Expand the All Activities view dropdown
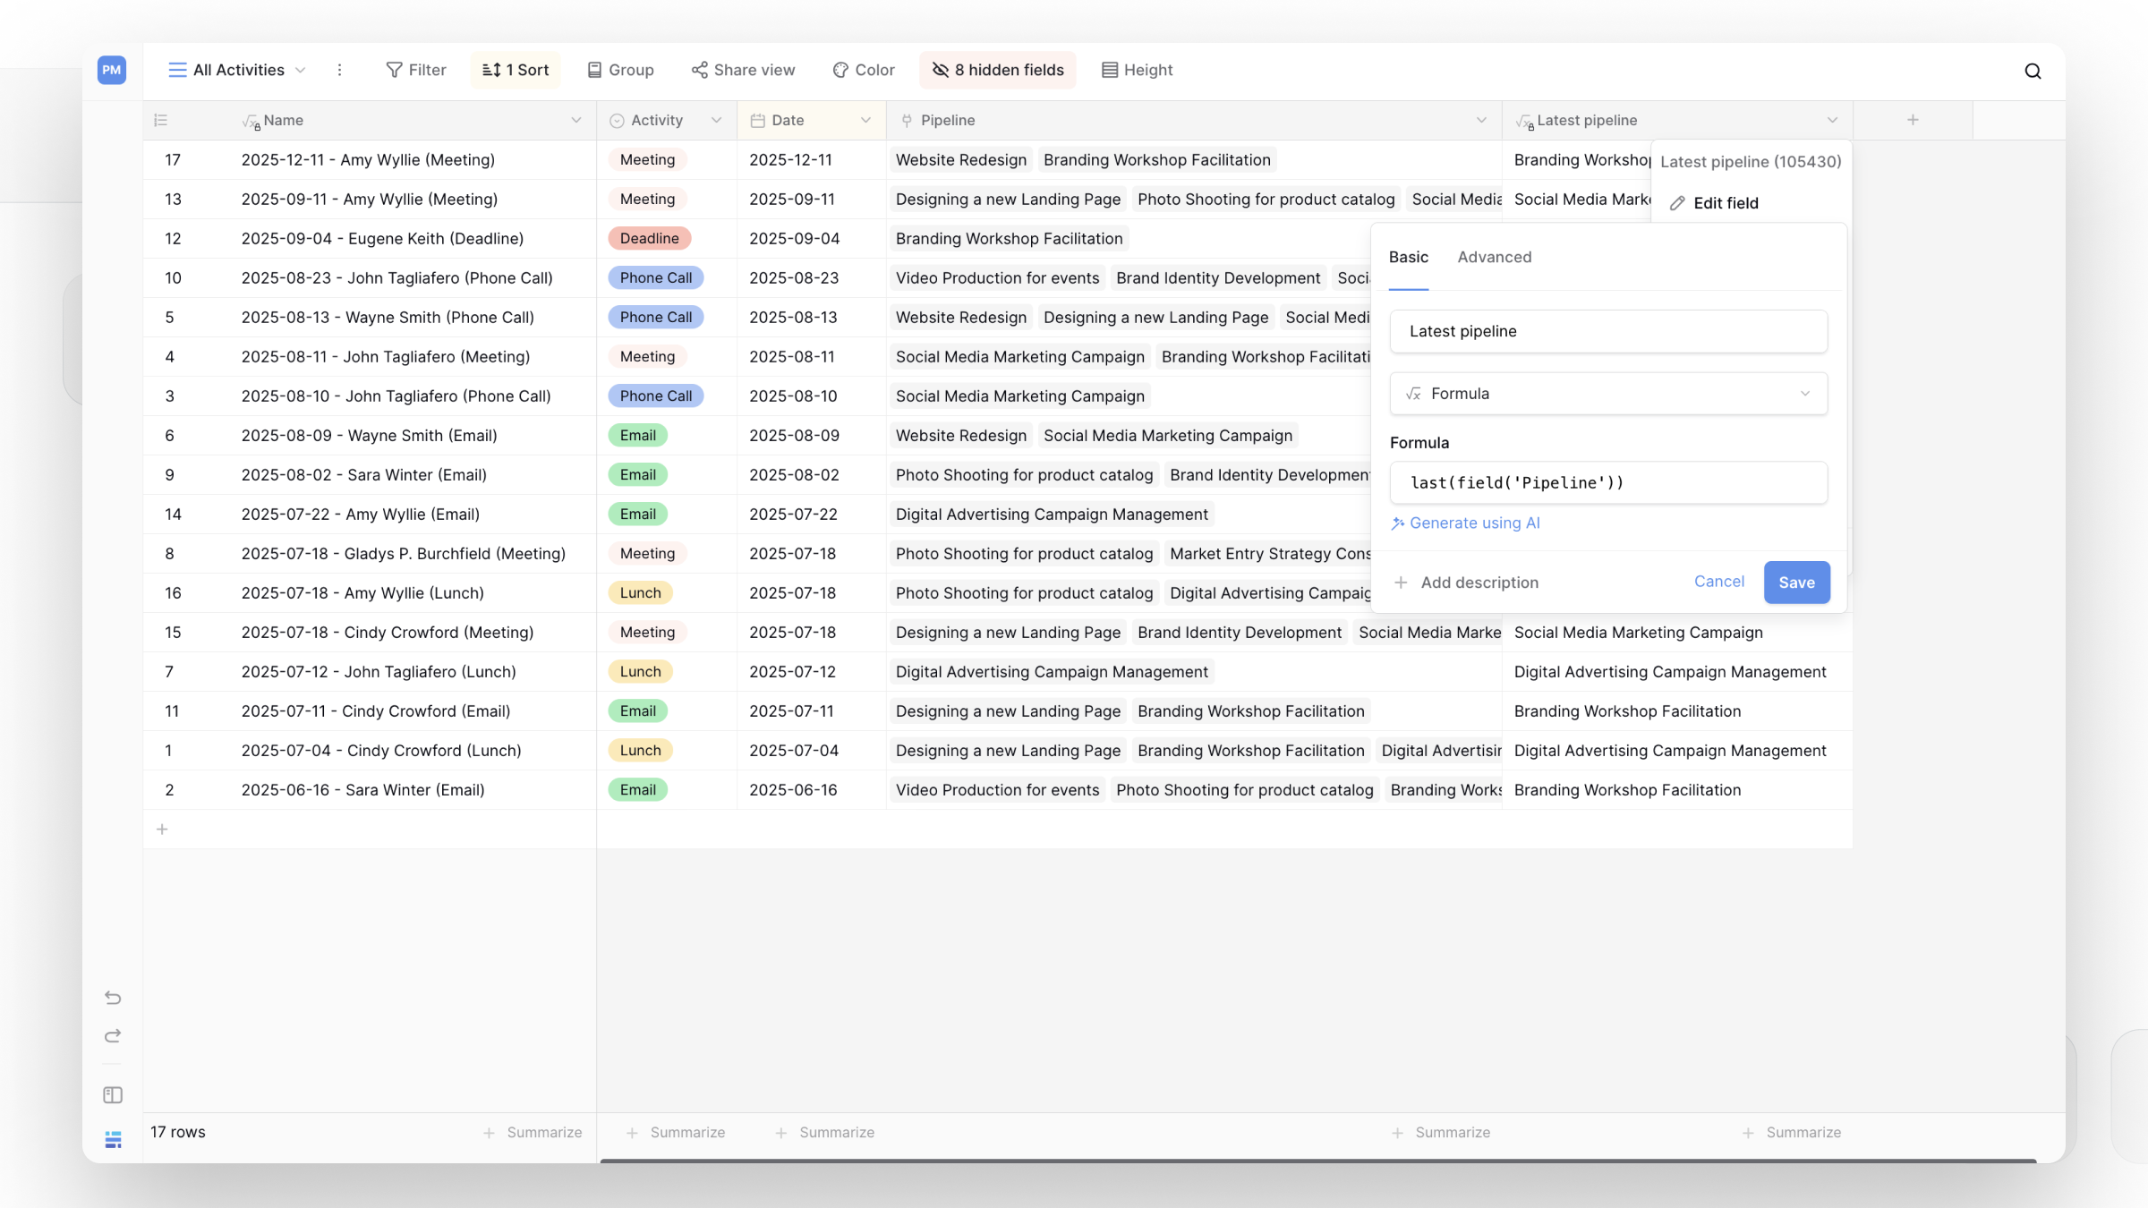This screenshot has height=1208, width=2148. tap(237, 70)
